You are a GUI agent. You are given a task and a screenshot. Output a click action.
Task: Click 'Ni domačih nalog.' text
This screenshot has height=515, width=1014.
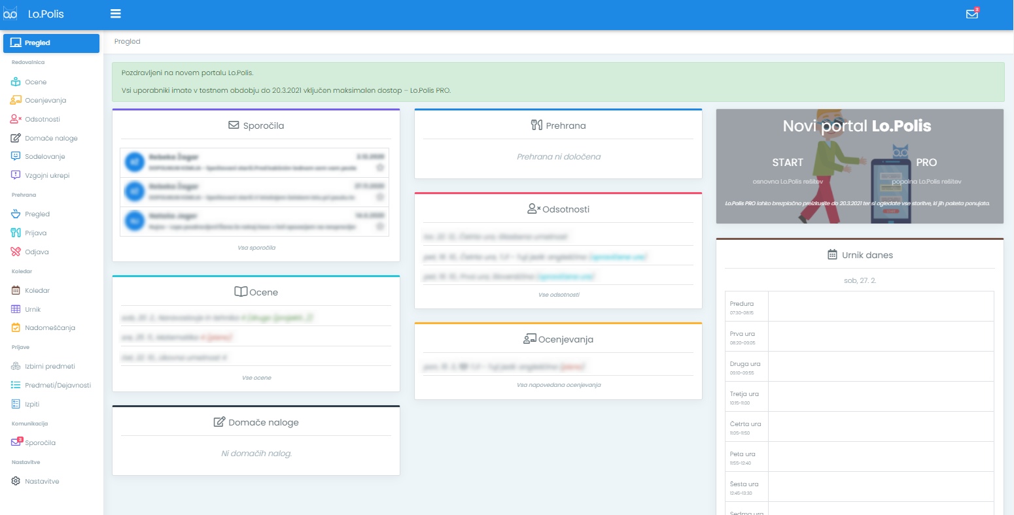tap(256, 454)
